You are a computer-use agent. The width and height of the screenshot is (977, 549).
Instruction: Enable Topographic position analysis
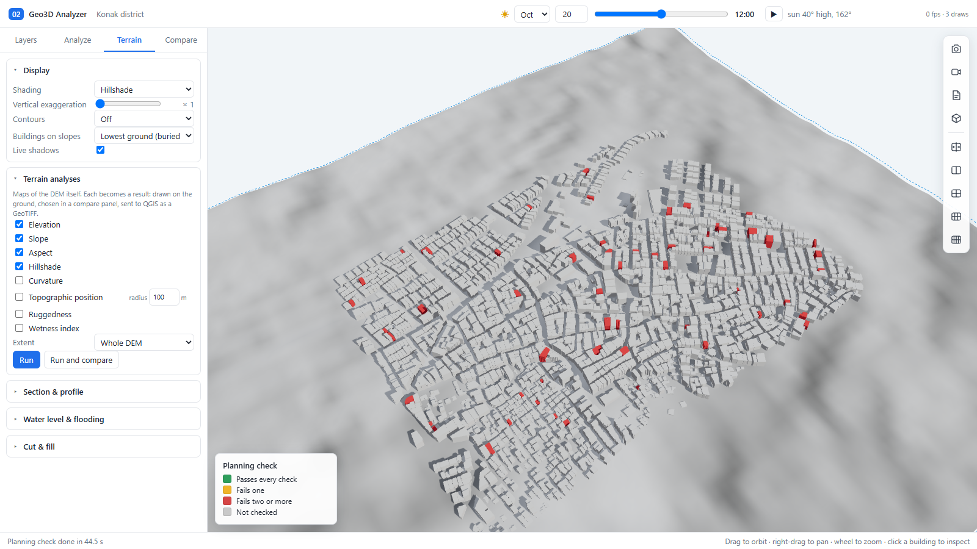20,297
